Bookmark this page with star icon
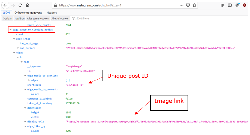 click(x=194, y=5)
